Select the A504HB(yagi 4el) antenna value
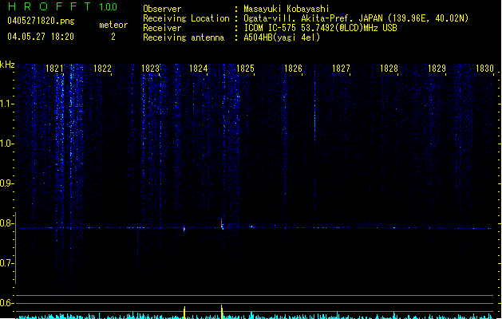Image resolution: width=502 pixels, height=319 pixels. coord(282,37)
